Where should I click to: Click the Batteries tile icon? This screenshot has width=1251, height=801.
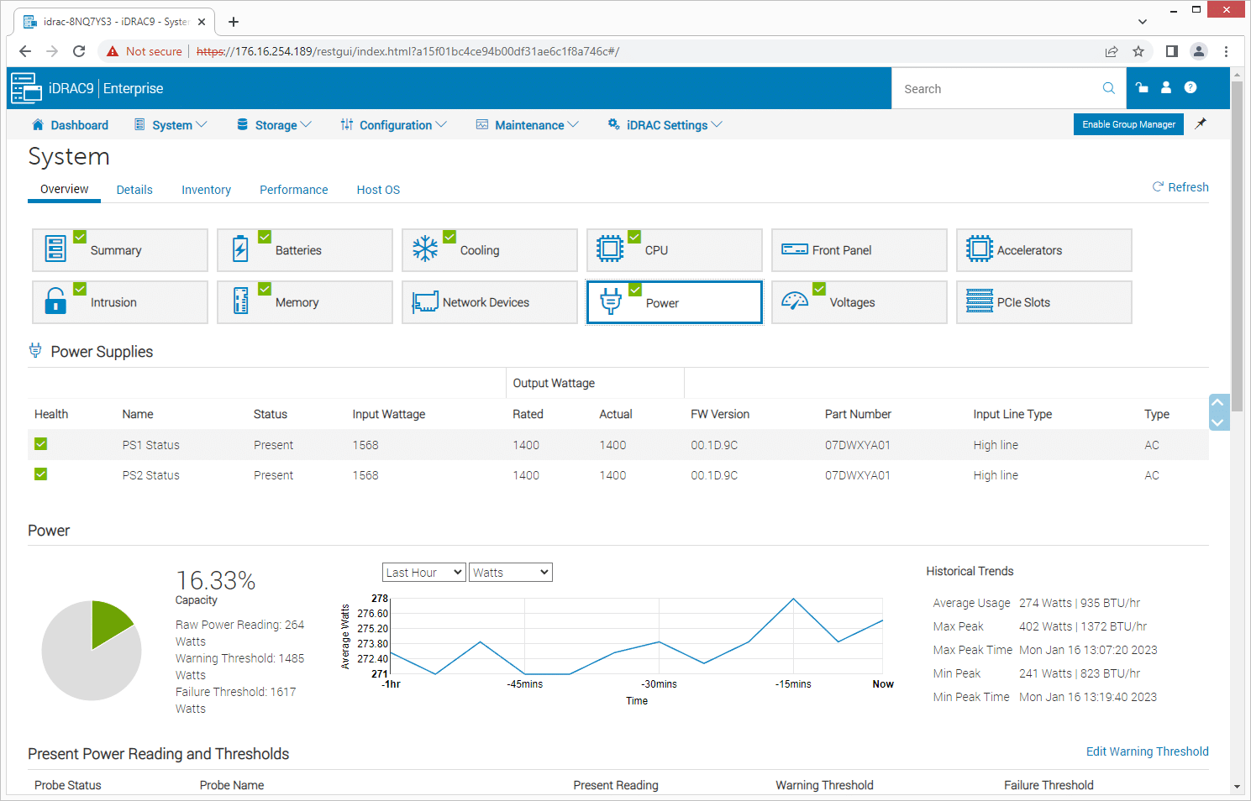(240, 250)
